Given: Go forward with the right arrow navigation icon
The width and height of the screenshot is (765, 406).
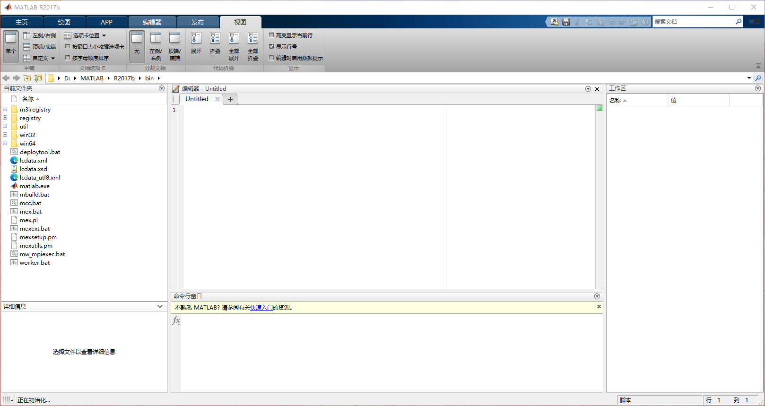Looking at the screenshot, I should pyautogui.click(x=17, y=78).
